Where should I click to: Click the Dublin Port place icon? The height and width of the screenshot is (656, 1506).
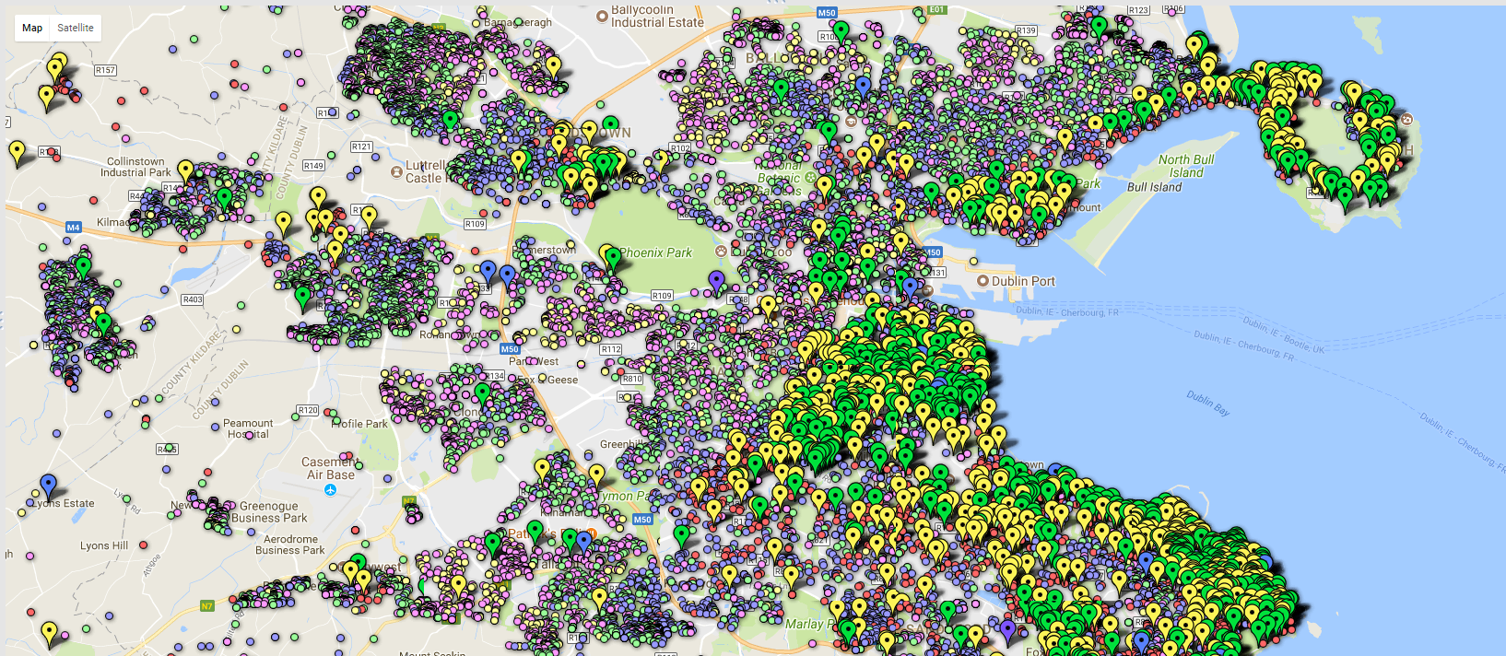pyautogui.click(x=982, y=281)
